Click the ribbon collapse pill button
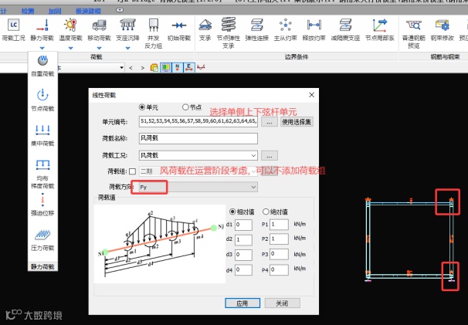 (120, 10)
